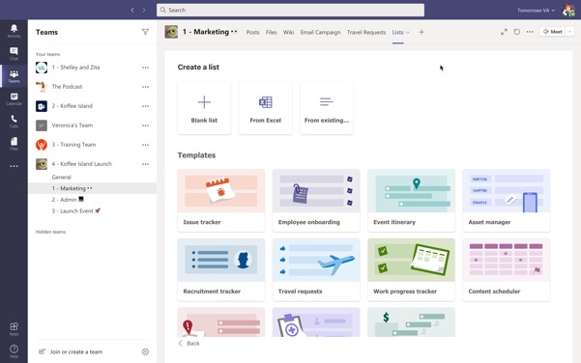
Task: Create a Blank list
Action: point(204,108)
